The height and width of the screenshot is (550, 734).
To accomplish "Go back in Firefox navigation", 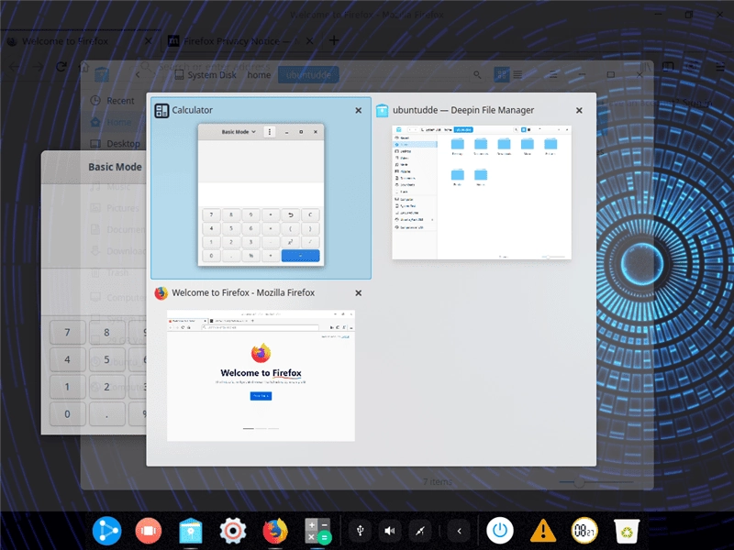I will click(x=15, y=67).
